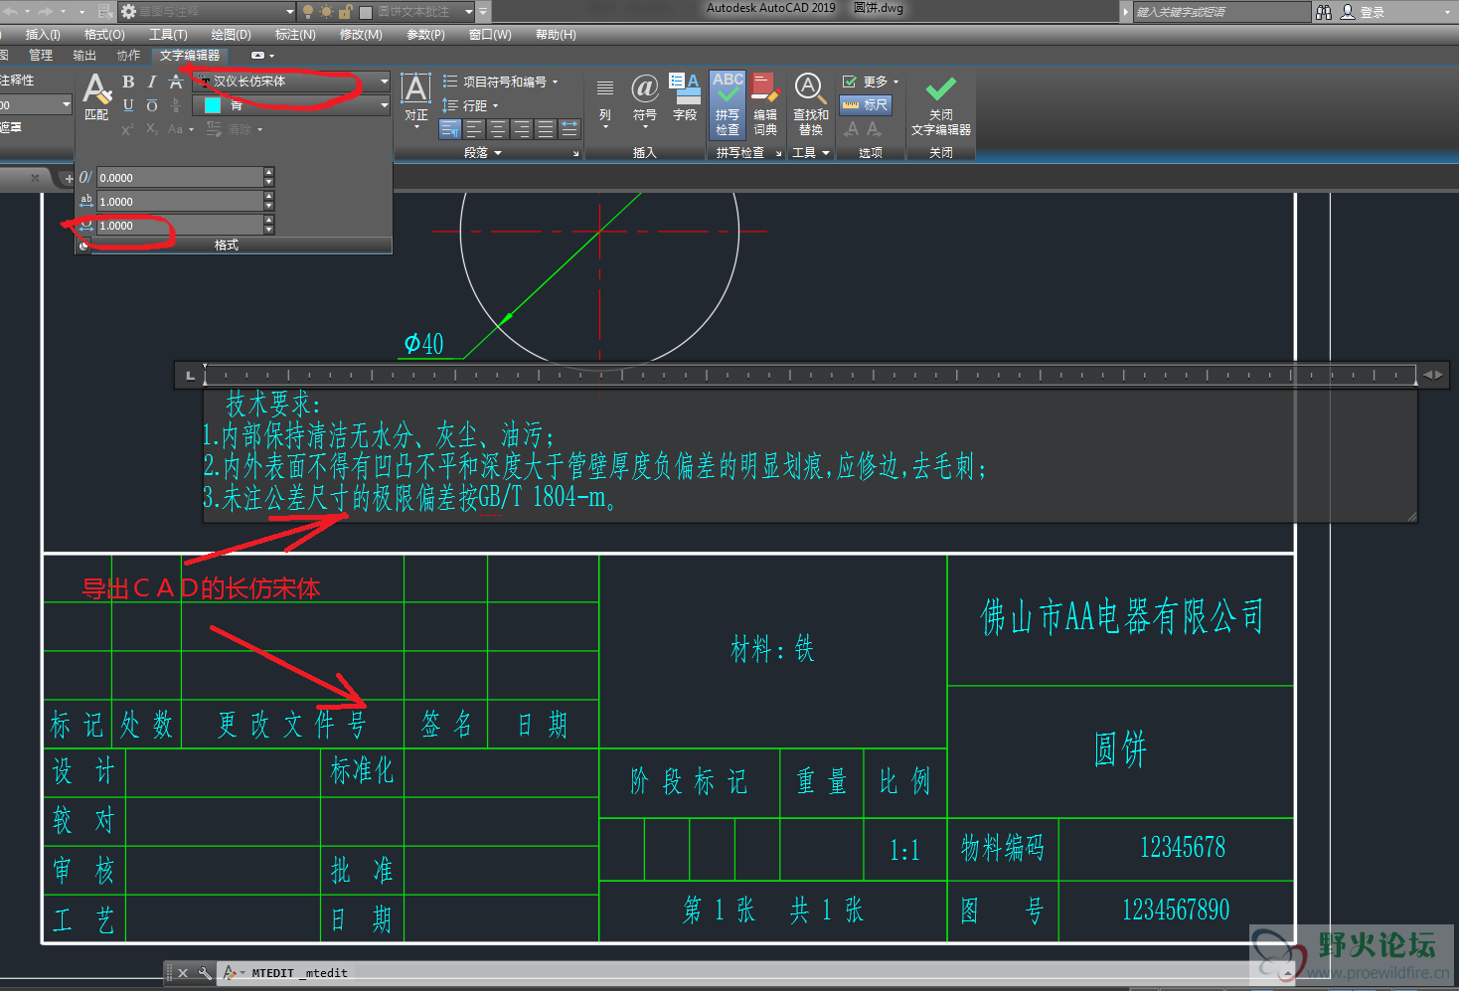Switch to the 管理 ribbon tab

click(x=41, y=56)
